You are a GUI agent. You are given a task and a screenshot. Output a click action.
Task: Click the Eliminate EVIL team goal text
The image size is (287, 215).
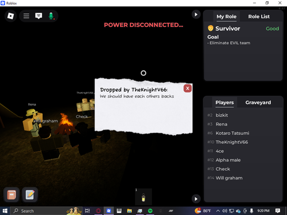point(230,43)
